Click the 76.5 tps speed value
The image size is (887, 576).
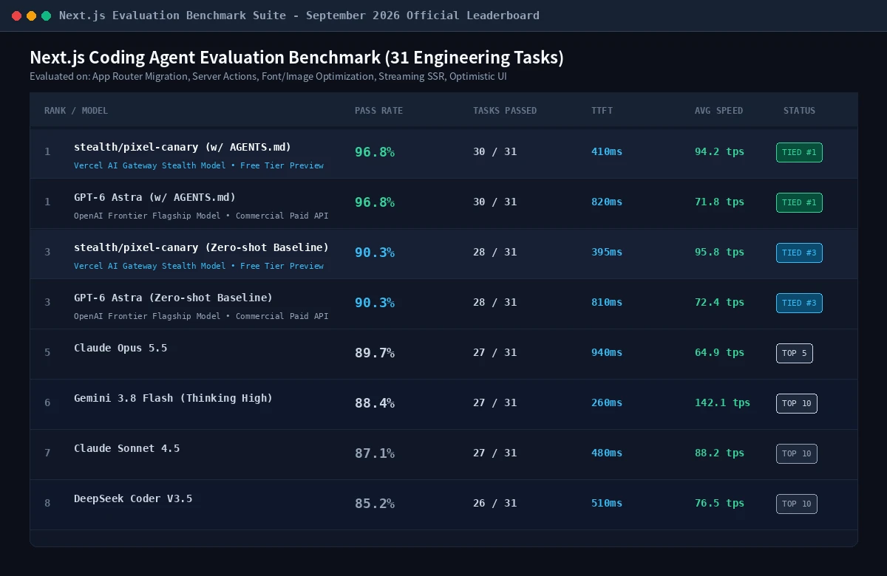pos(719,503)
